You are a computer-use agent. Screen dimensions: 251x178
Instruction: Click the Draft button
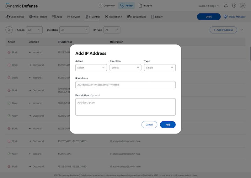pos(209,17)
